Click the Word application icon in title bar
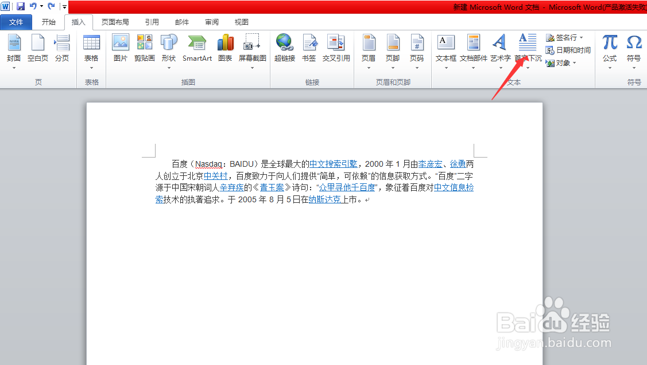Screen dimensions: 647x365 (x=5, y=6)
